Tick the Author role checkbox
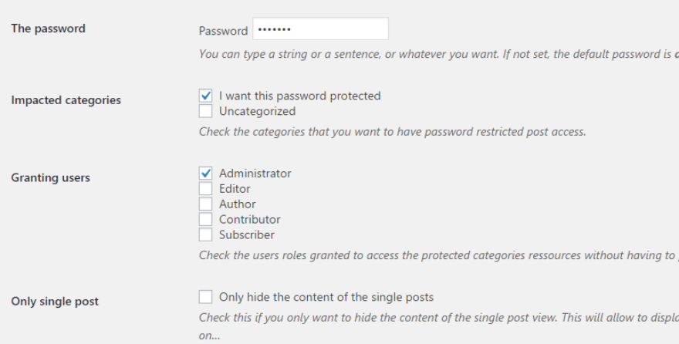Screen dimensions: 679x344 click(205, 204)
